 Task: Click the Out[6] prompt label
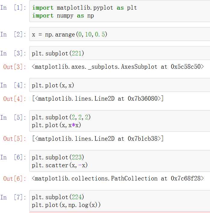[14, 179]
